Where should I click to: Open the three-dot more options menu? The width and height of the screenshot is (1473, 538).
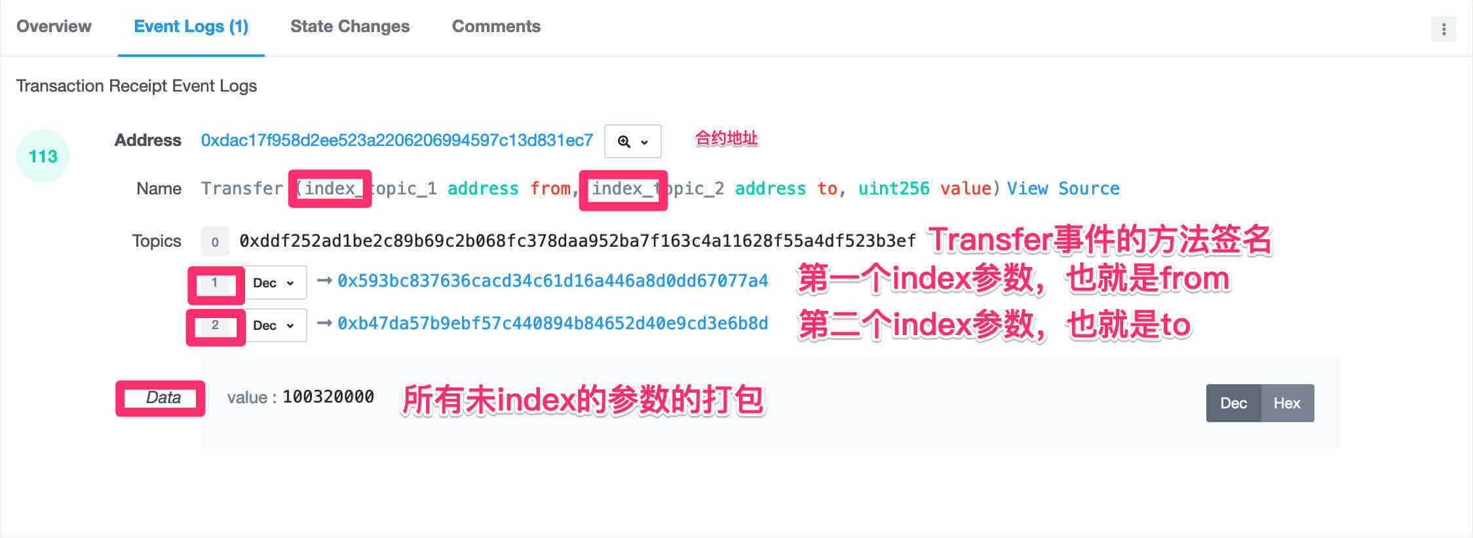point(1443,29)
